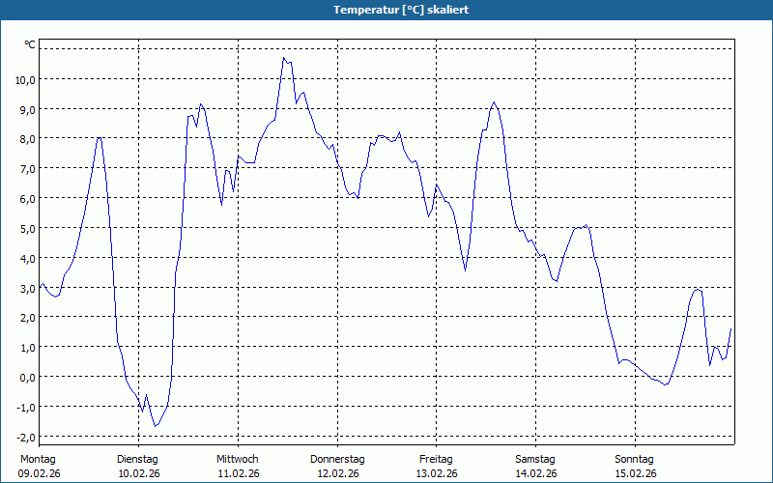Select the Dienstag day label
773x483 pixels.
click(137, 460)
